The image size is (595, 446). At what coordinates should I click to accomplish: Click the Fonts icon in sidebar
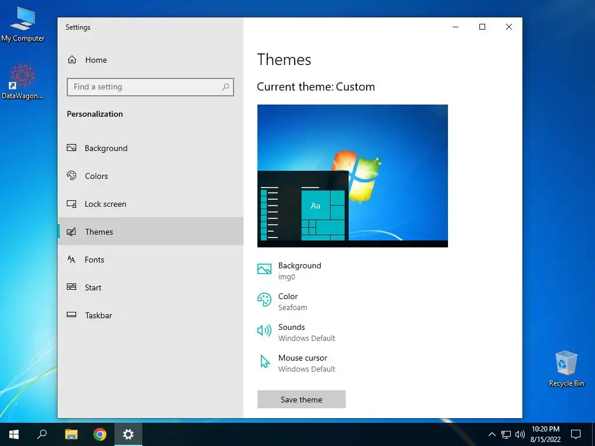pyautogui.click(x=71, y=260)
